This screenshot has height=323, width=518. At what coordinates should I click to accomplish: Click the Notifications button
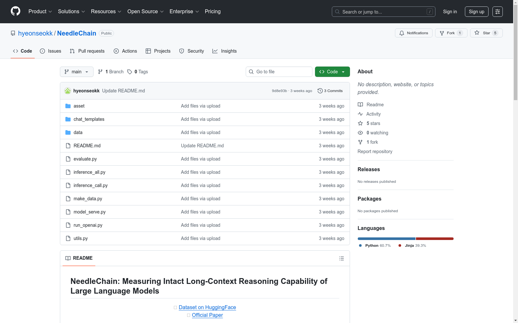pos(414,33)
